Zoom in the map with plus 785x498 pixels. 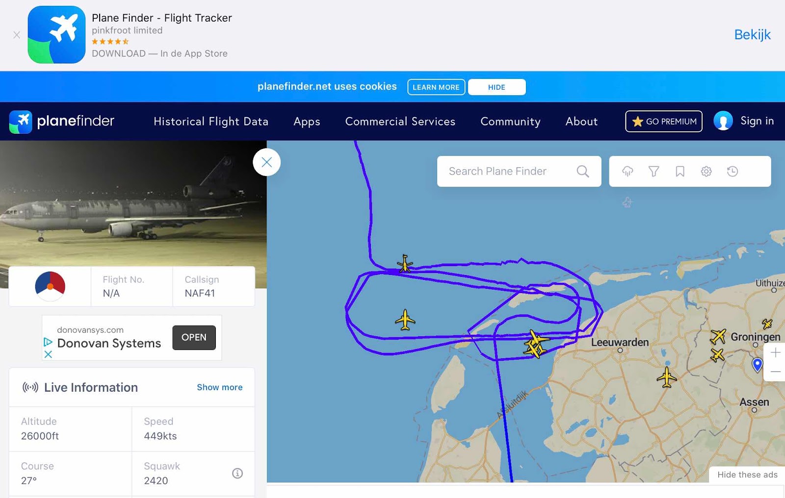[x=776, y=352]
